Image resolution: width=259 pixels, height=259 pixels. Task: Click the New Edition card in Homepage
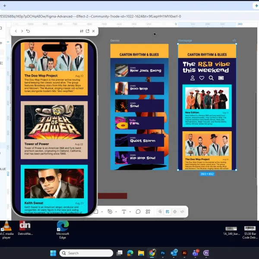[x=207, y=106]
